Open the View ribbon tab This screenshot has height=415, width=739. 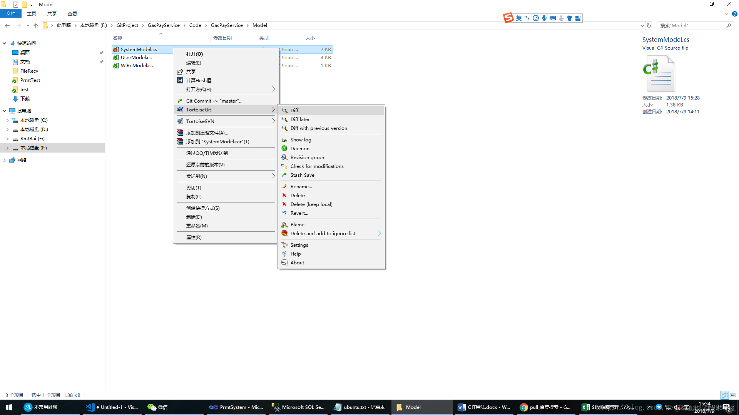click(x=72, y=13)
